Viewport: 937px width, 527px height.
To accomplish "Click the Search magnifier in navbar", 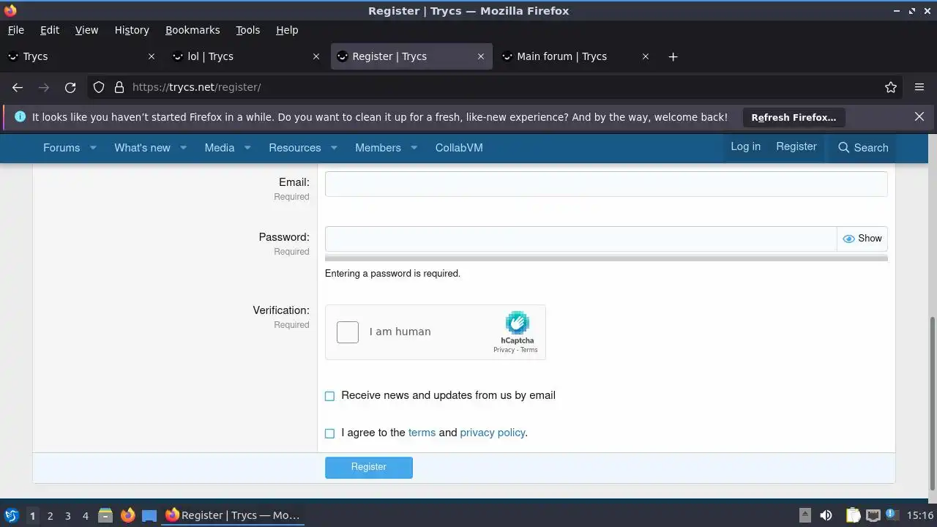I will 843,148.
